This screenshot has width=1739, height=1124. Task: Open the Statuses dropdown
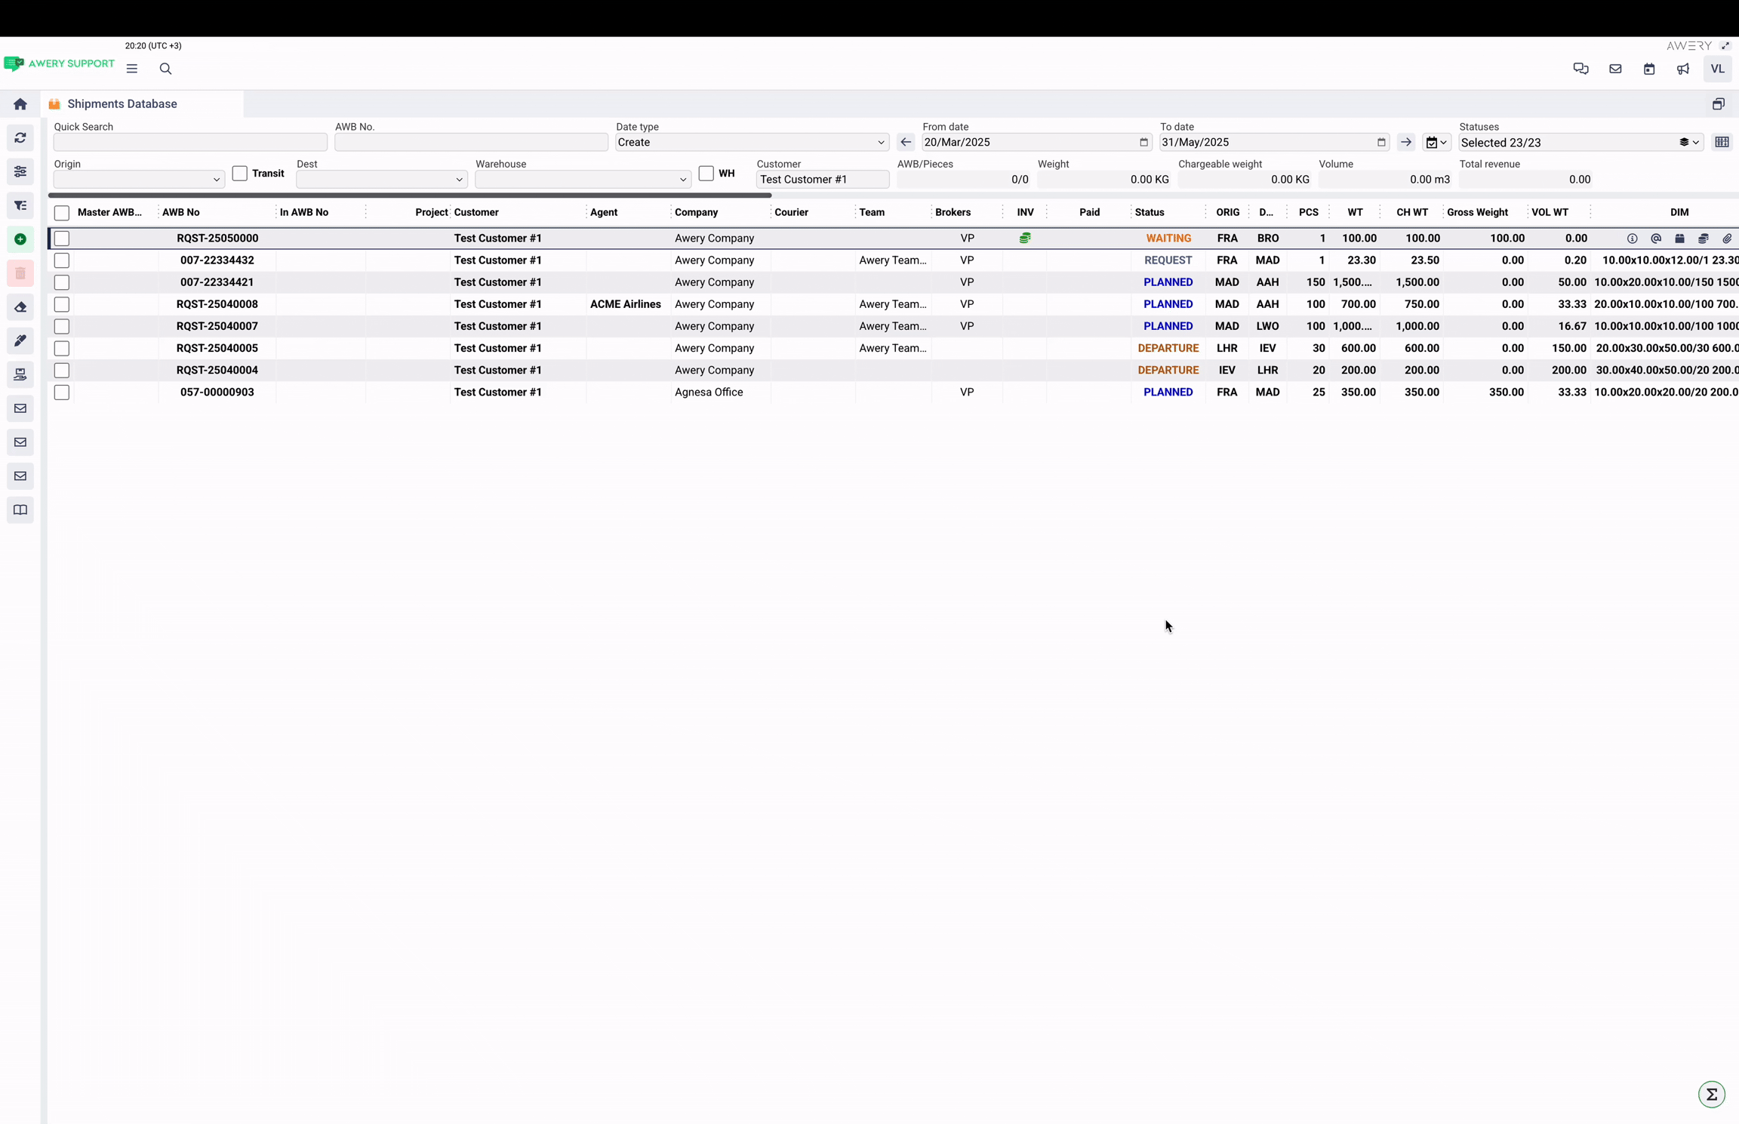tap(1579, 143)
